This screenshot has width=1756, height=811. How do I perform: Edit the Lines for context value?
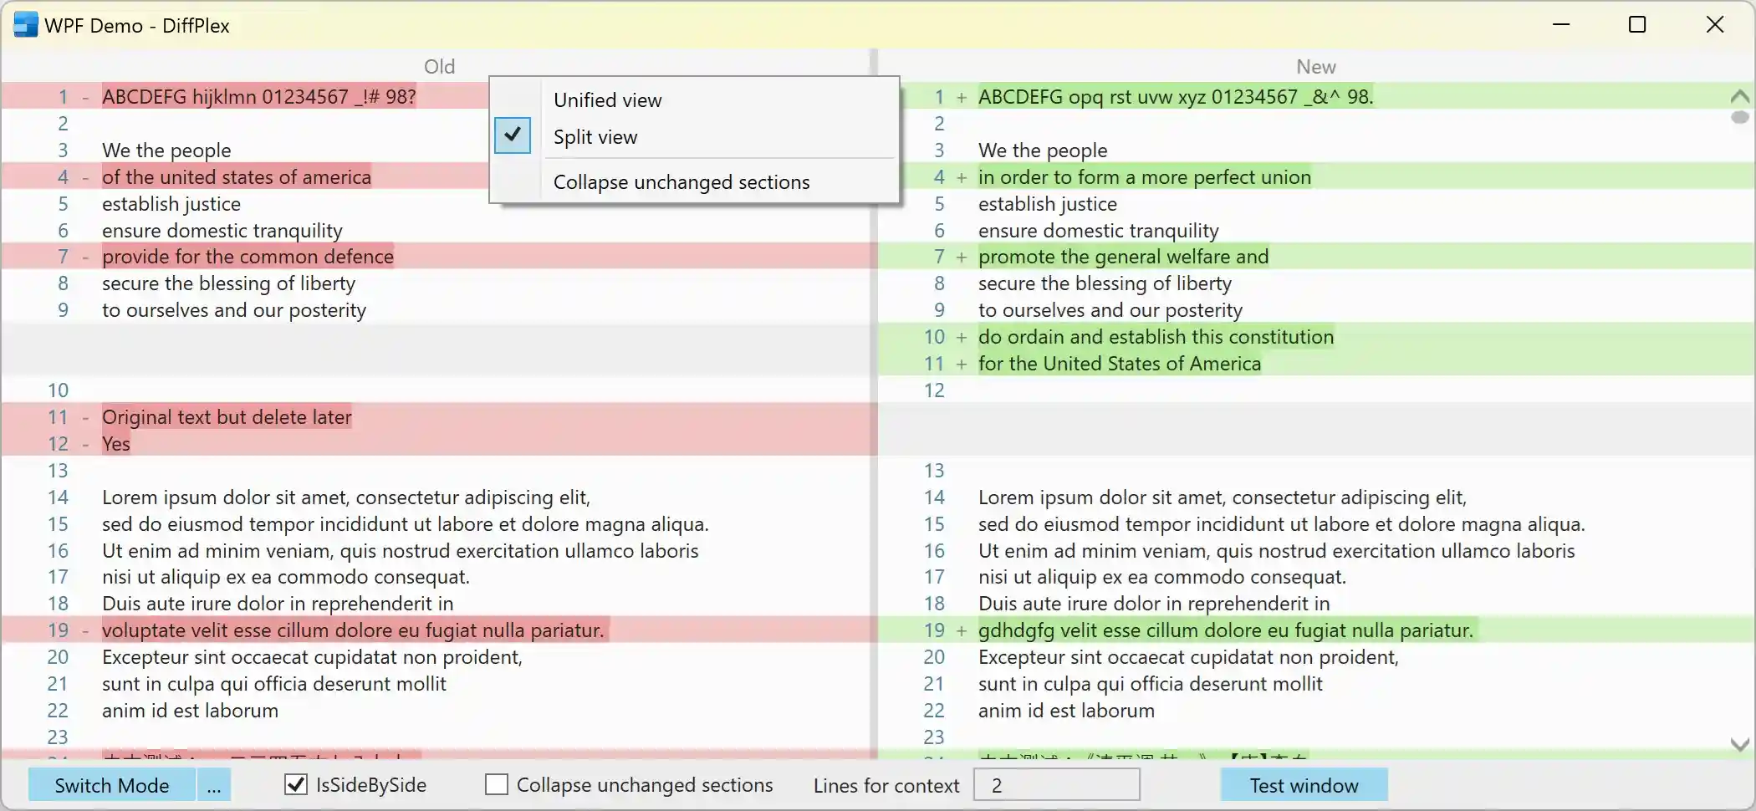coord(1056,784)
